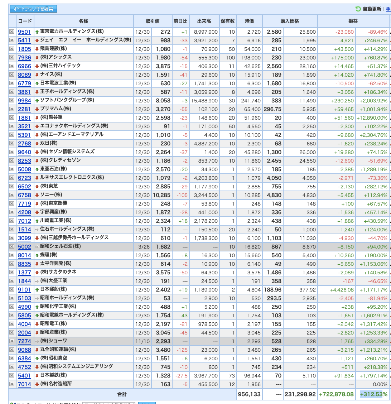Open stock code 5002 link

24,246
